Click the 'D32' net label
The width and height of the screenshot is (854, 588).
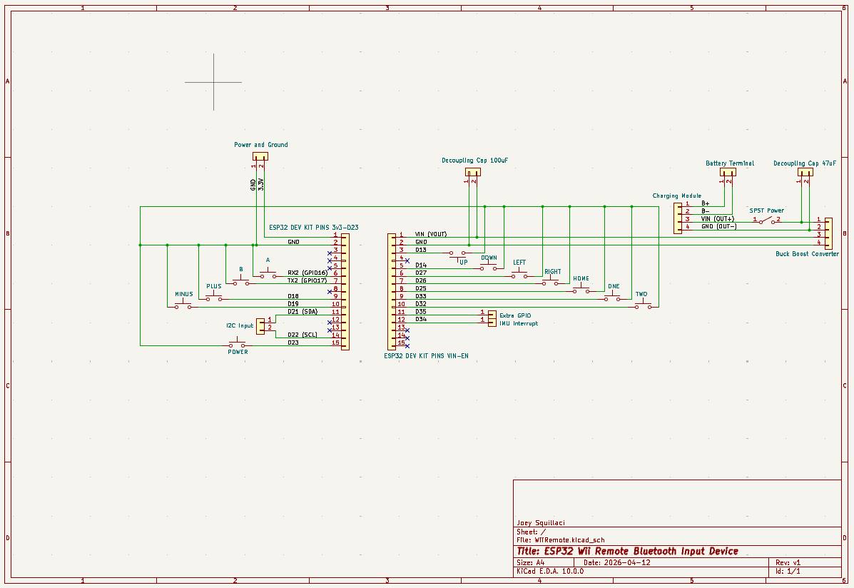click(x=420, y=304)
